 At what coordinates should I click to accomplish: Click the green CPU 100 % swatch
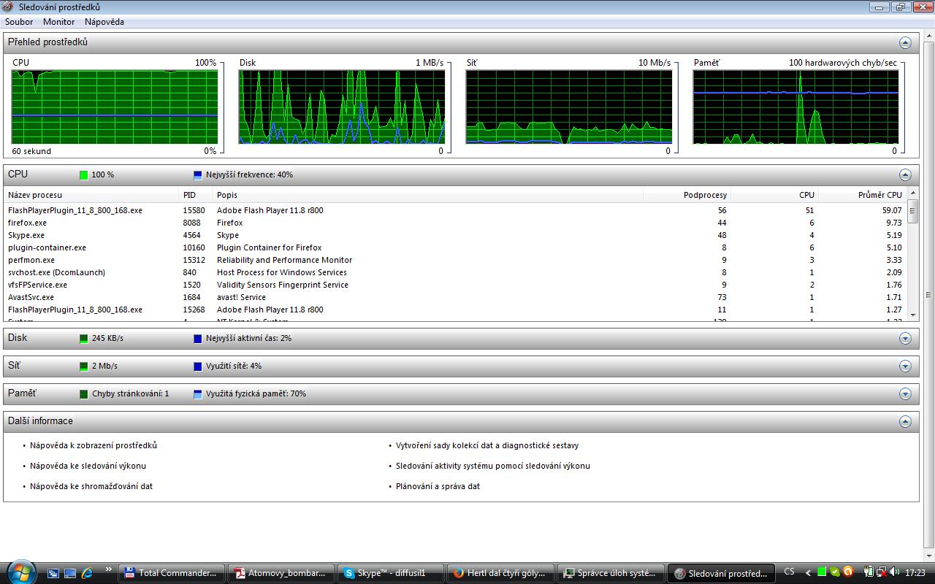pyautogui.click(x=84, y=175)
